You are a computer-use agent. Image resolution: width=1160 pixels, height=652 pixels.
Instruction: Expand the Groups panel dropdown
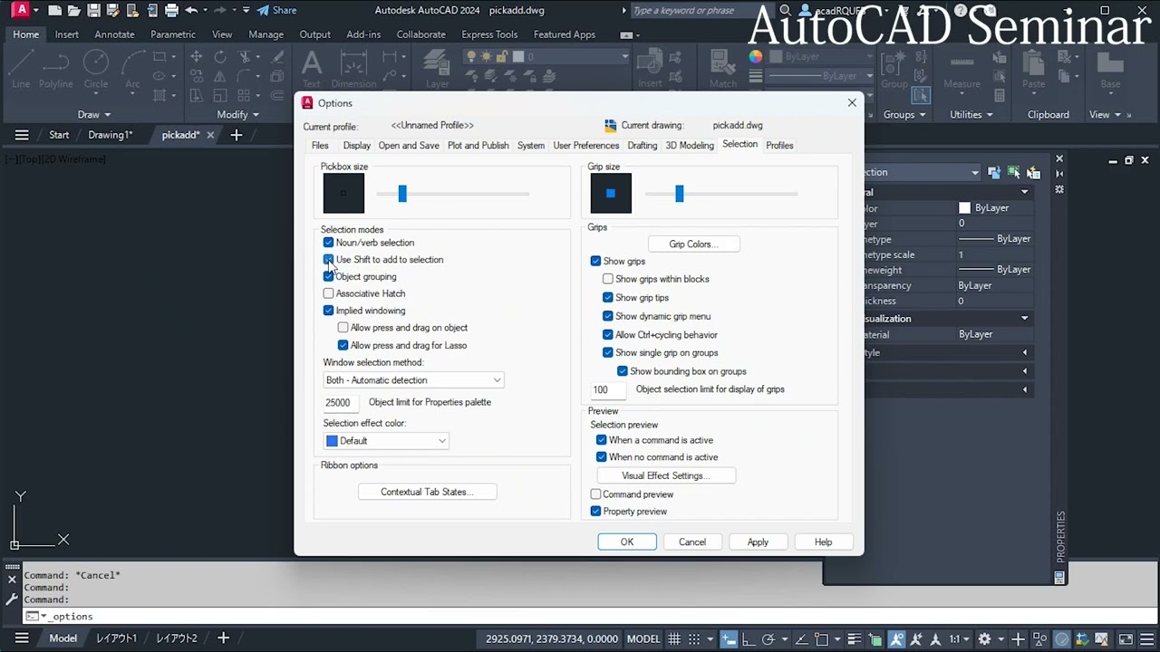tap(904, 115)
